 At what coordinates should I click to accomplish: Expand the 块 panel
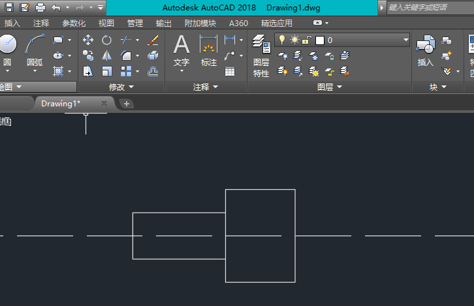pos(438,87)
